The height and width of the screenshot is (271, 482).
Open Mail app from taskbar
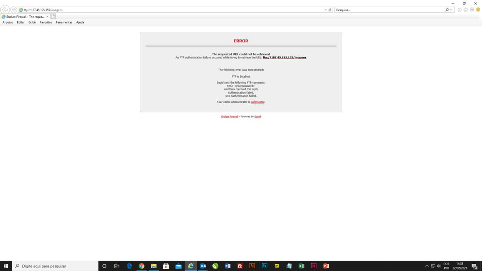pyautogui.click(x=178, y=266)
